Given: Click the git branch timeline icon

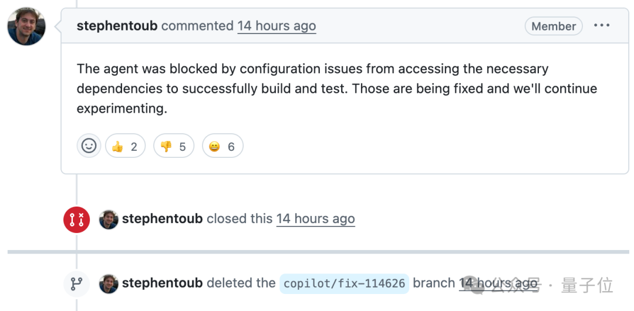Looking at the screenshot, I should tap(76, 284).
